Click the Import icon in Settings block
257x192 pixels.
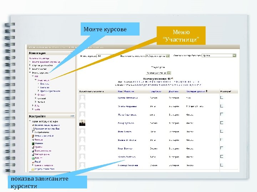[x=33, y=154]
